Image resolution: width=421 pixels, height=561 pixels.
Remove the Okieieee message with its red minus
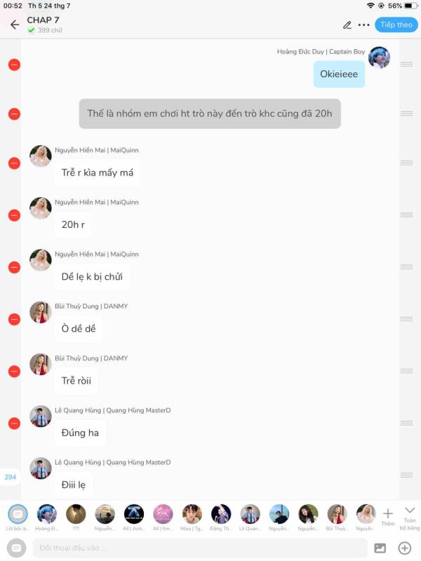(14, 65)
